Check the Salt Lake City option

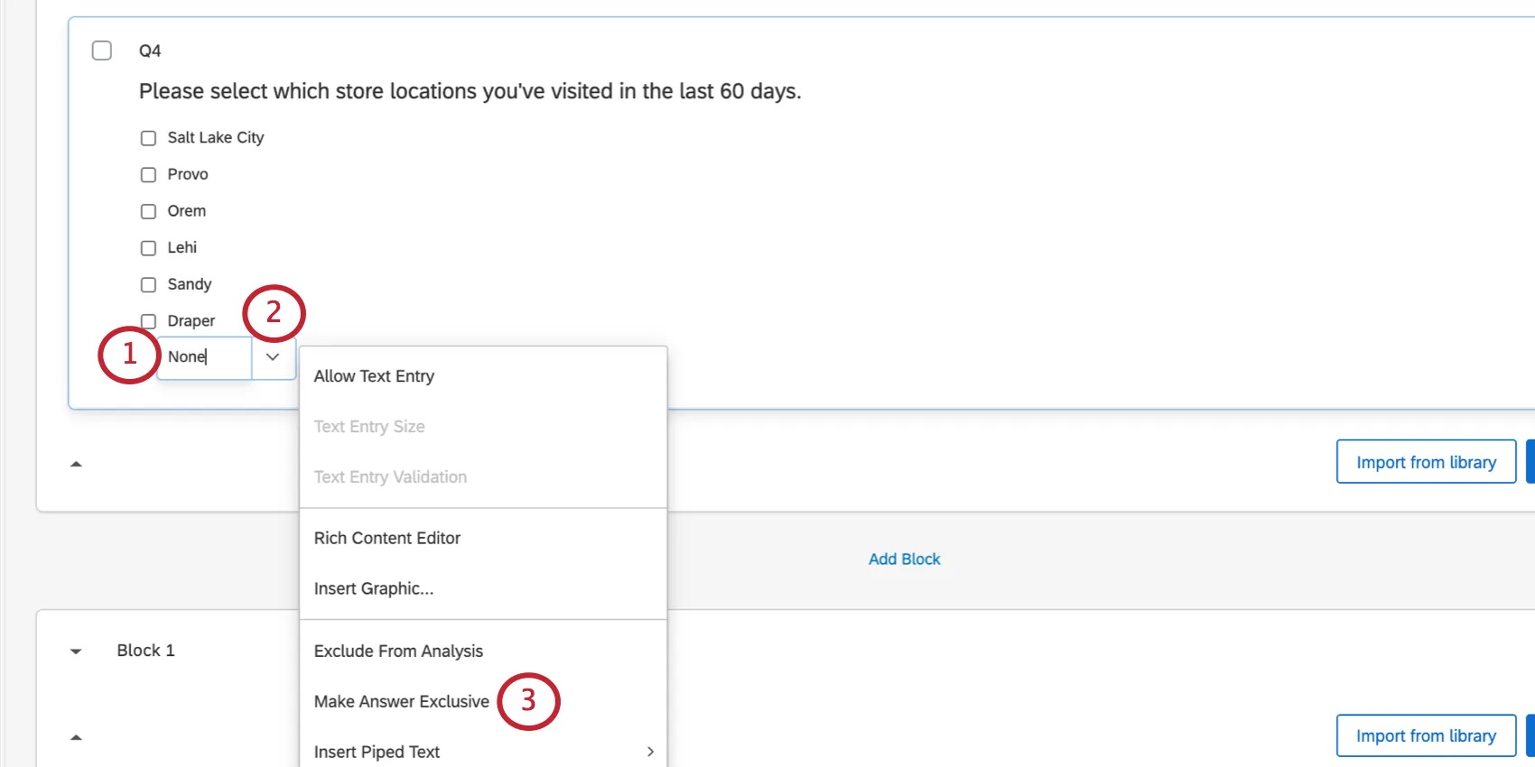(x=149, y=138)
